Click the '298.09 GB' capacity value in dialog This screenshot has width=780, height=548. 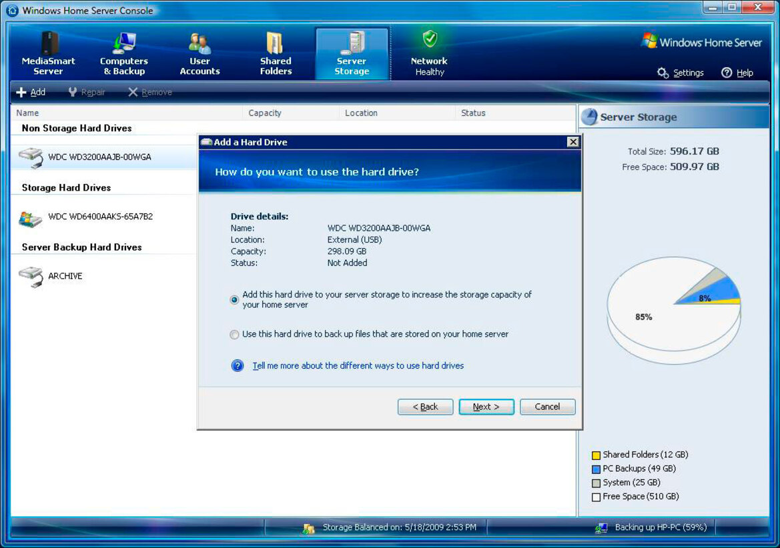click(x=347, y=251)
